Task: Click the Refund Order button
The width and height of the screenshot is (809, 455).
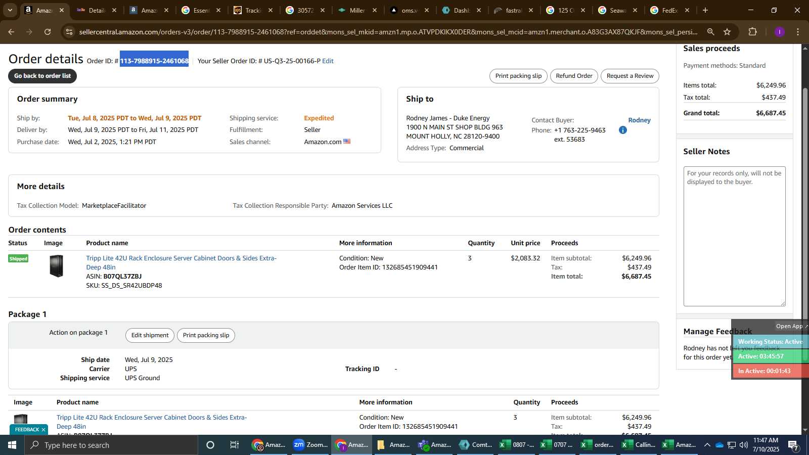Action: point(574,76)
